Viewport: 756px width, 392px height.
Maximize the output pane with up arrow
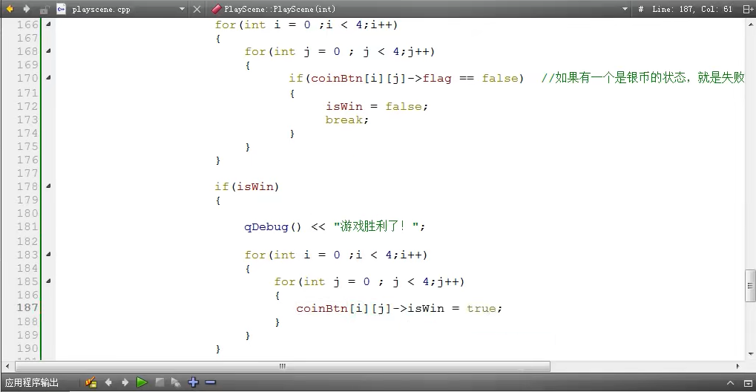pos(730,383)
